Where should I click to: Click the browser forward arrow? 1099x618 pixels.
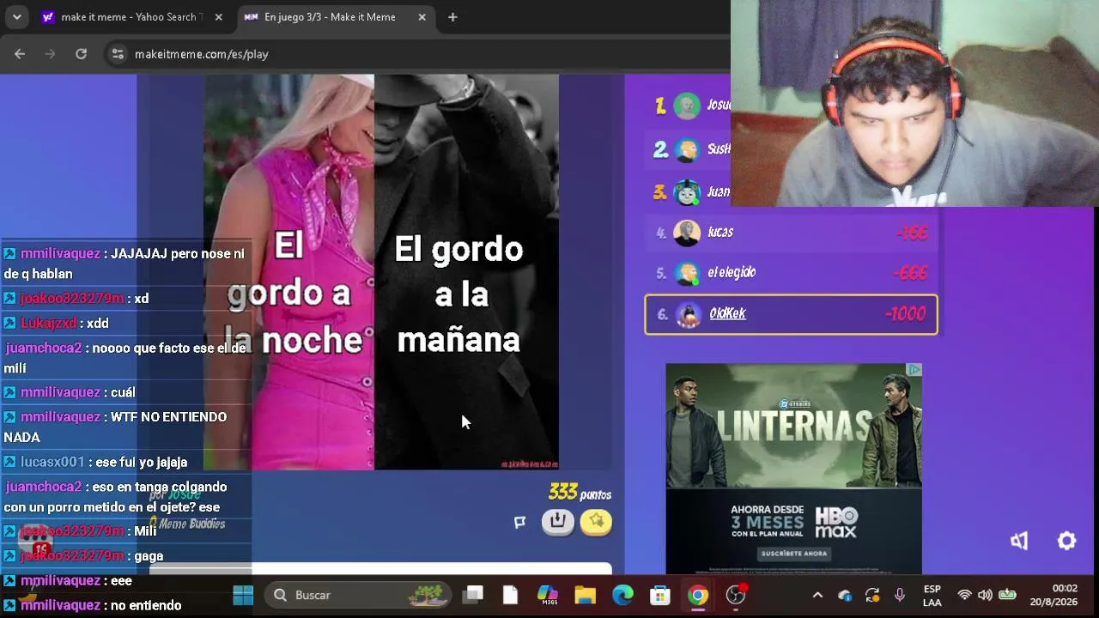tap(50, 54)
